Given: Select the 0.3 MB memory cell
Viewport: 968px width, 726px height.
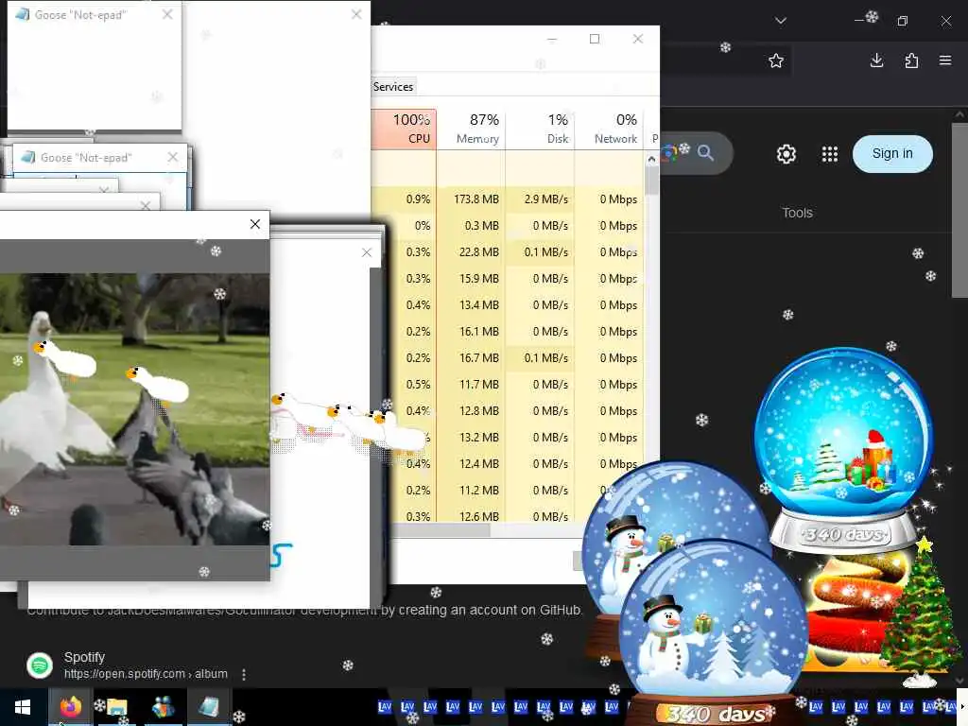Looking at the screenshot, I should 471,226.
